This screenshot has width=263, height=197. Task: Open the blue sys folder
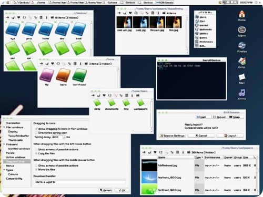pyautogui.click(x=13, y=29)
